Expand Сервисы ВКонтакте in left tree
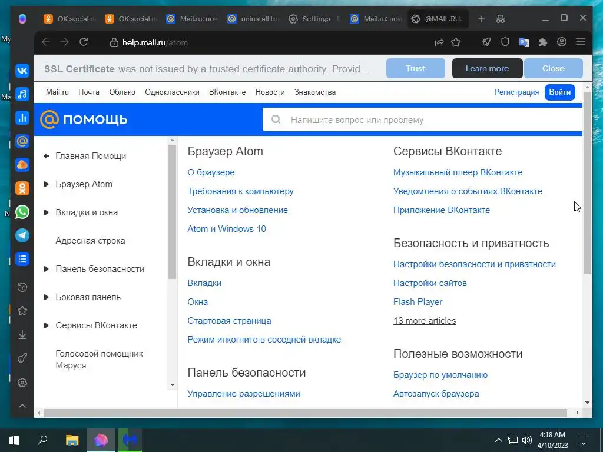The height and width of the screenshot is (452, 603). point(46,325)
